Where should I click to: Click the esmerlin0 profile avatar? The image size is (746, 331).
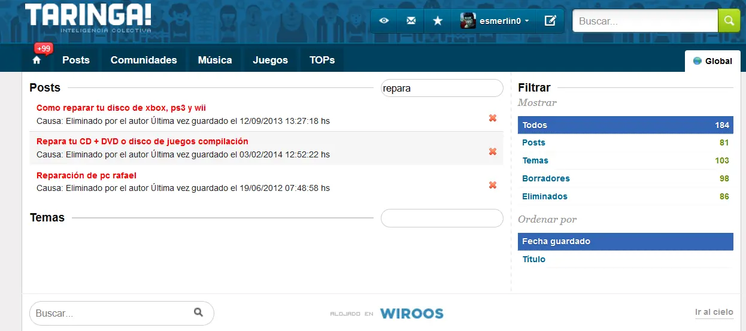coord(468,21)
